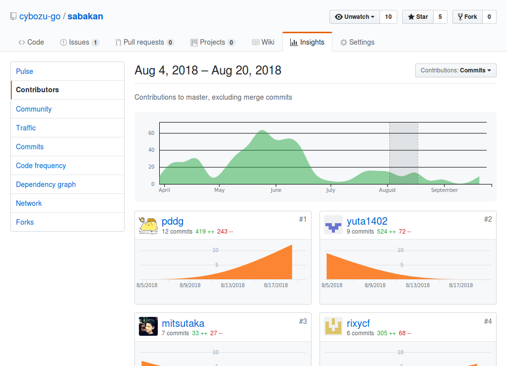Viewport: 507px width, 366px height.
Task: Open the Pull requests tab
Action: pos(145,42)
